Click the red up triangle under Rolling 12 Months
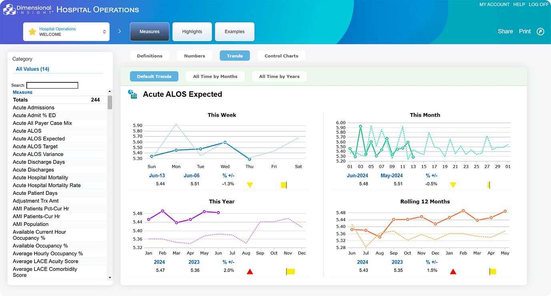Screen dimensions: 551x296 click(x=453, y=272)
